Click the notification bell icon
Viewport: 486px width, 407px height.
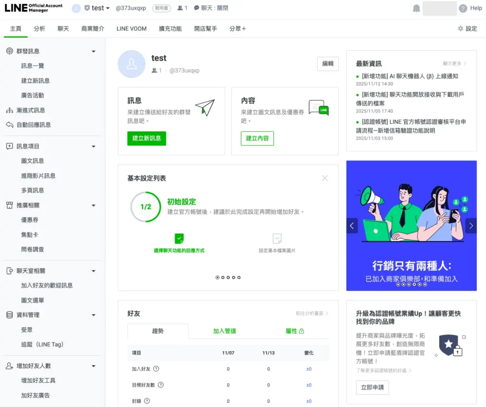point(416,9)
